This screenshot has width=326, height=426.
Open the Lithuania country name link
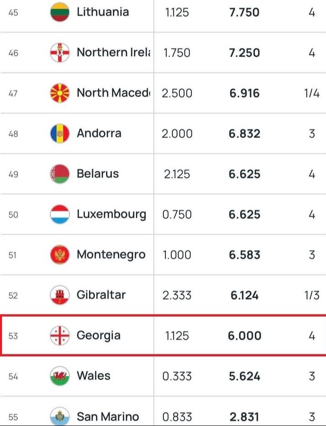click(x=103, y=12)
